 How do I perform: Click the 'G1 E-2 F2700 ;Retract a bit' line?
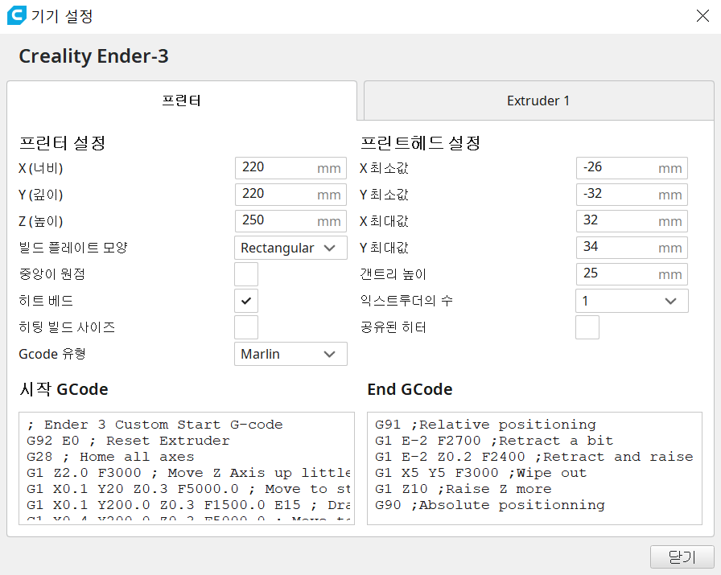click(x=494, y=441)
